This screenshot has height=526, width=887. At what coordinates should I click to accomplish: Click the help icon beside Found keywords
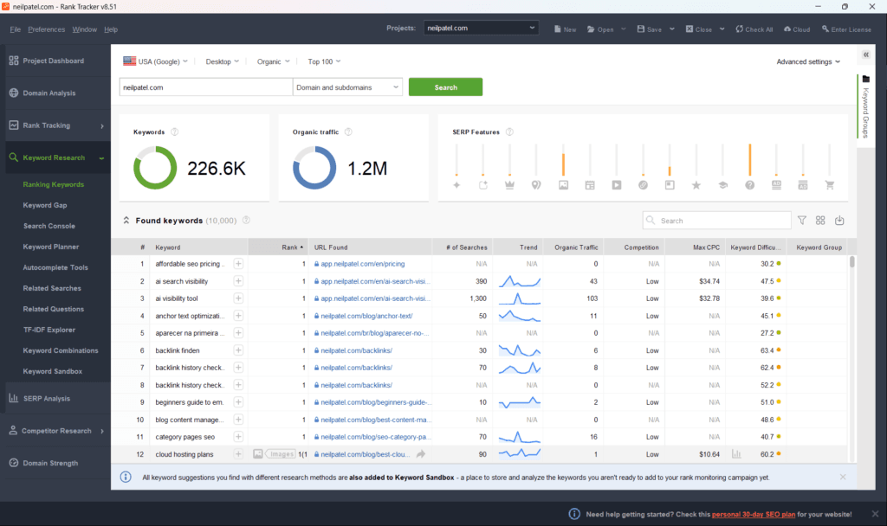point(246,221)
